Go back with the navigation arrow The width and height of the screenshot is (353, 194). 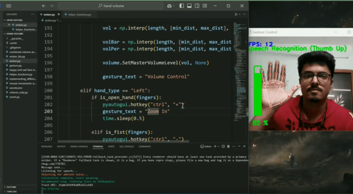44,6
